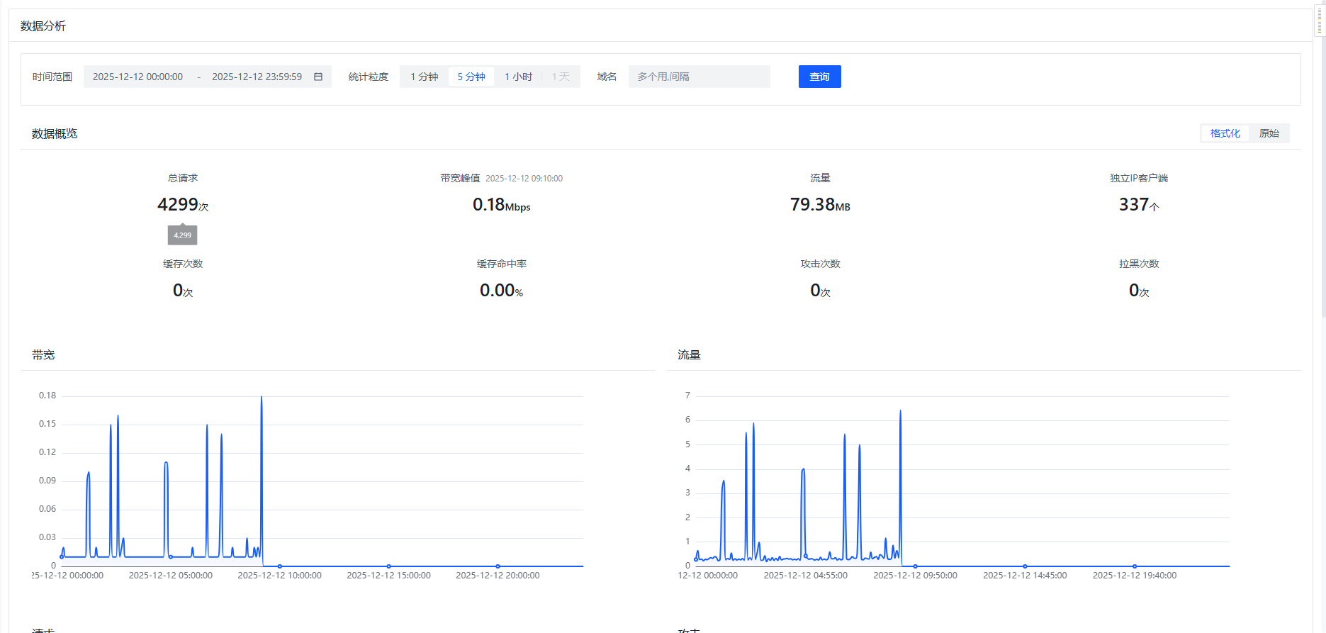Click the 0 次 under 拉黑次数
This screenshot has height=633, width=1326.
pos(1139,291)
